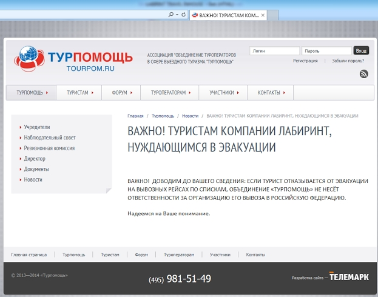Image resolution: width=378 pixels, height=297 pixels.
Task: Open the Регистрация link
Action: (x=305, y=61)
